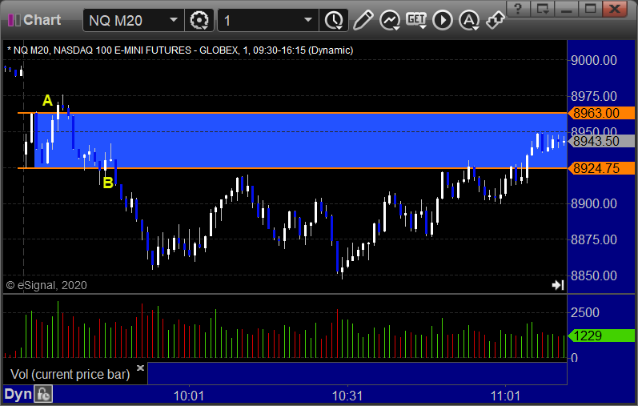The width and height of the screenshot is (638, 406).
Task: Click the pop-out window button
Action: point(543,9)
